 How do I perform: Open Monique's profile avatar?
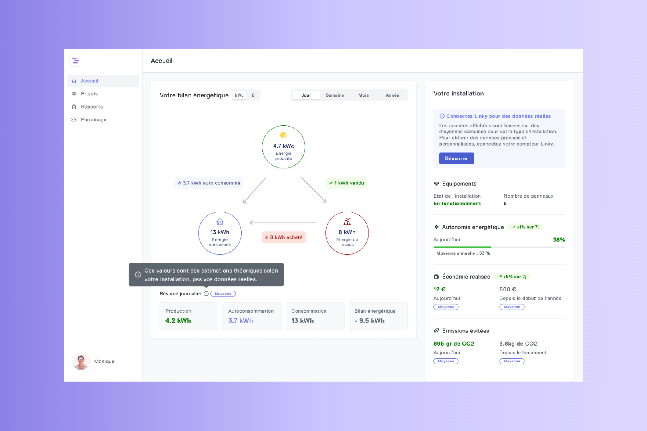tap(81, 362)
